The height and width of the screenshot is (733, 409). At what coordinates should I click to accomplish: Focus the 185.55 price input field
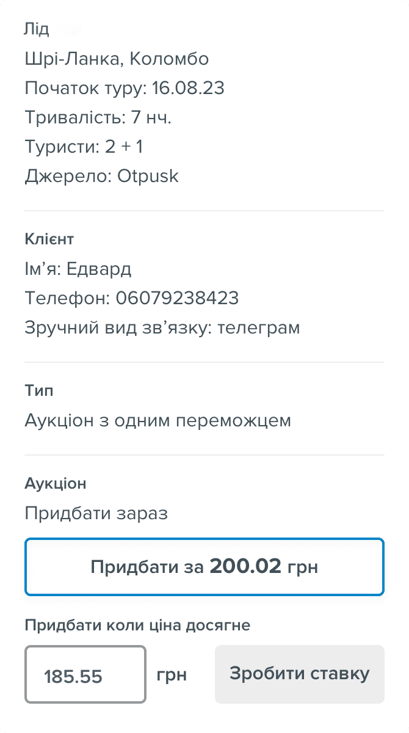pyautogui.click(x=85, y=675)
